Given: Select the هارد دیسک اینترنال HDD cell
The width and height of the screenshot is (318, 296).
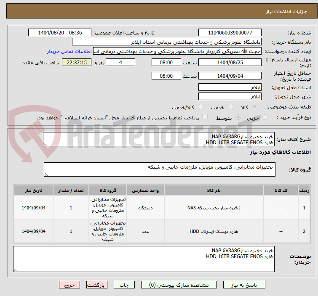Looking at the screenshot, I should pos(214,231).
